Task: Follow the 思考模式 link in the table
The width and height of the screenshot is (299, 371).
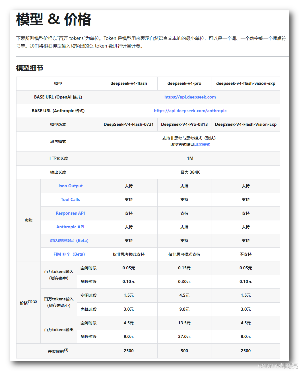Action: (202, 145)
